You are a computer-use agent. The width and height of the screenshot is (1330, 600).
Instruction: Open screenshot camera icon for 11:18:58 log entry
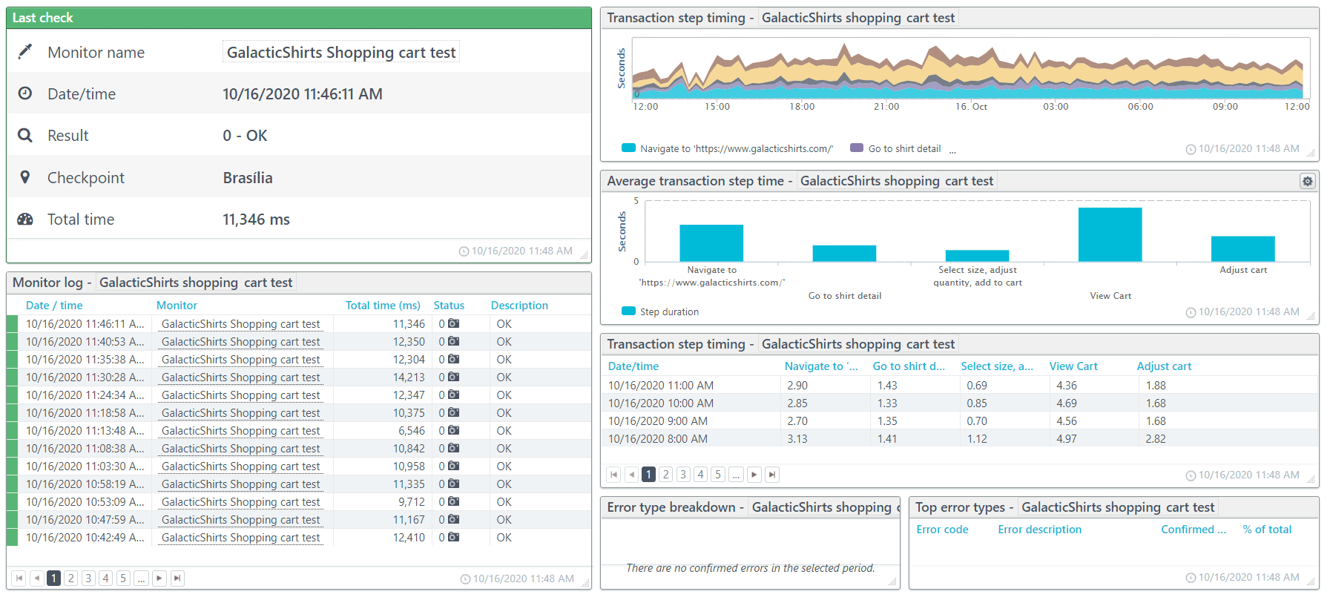pos(453,412)
